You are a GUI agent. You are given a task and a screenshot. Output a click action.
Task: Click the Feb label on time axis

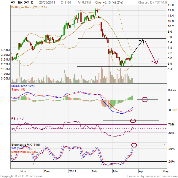[x=94, y=171]
